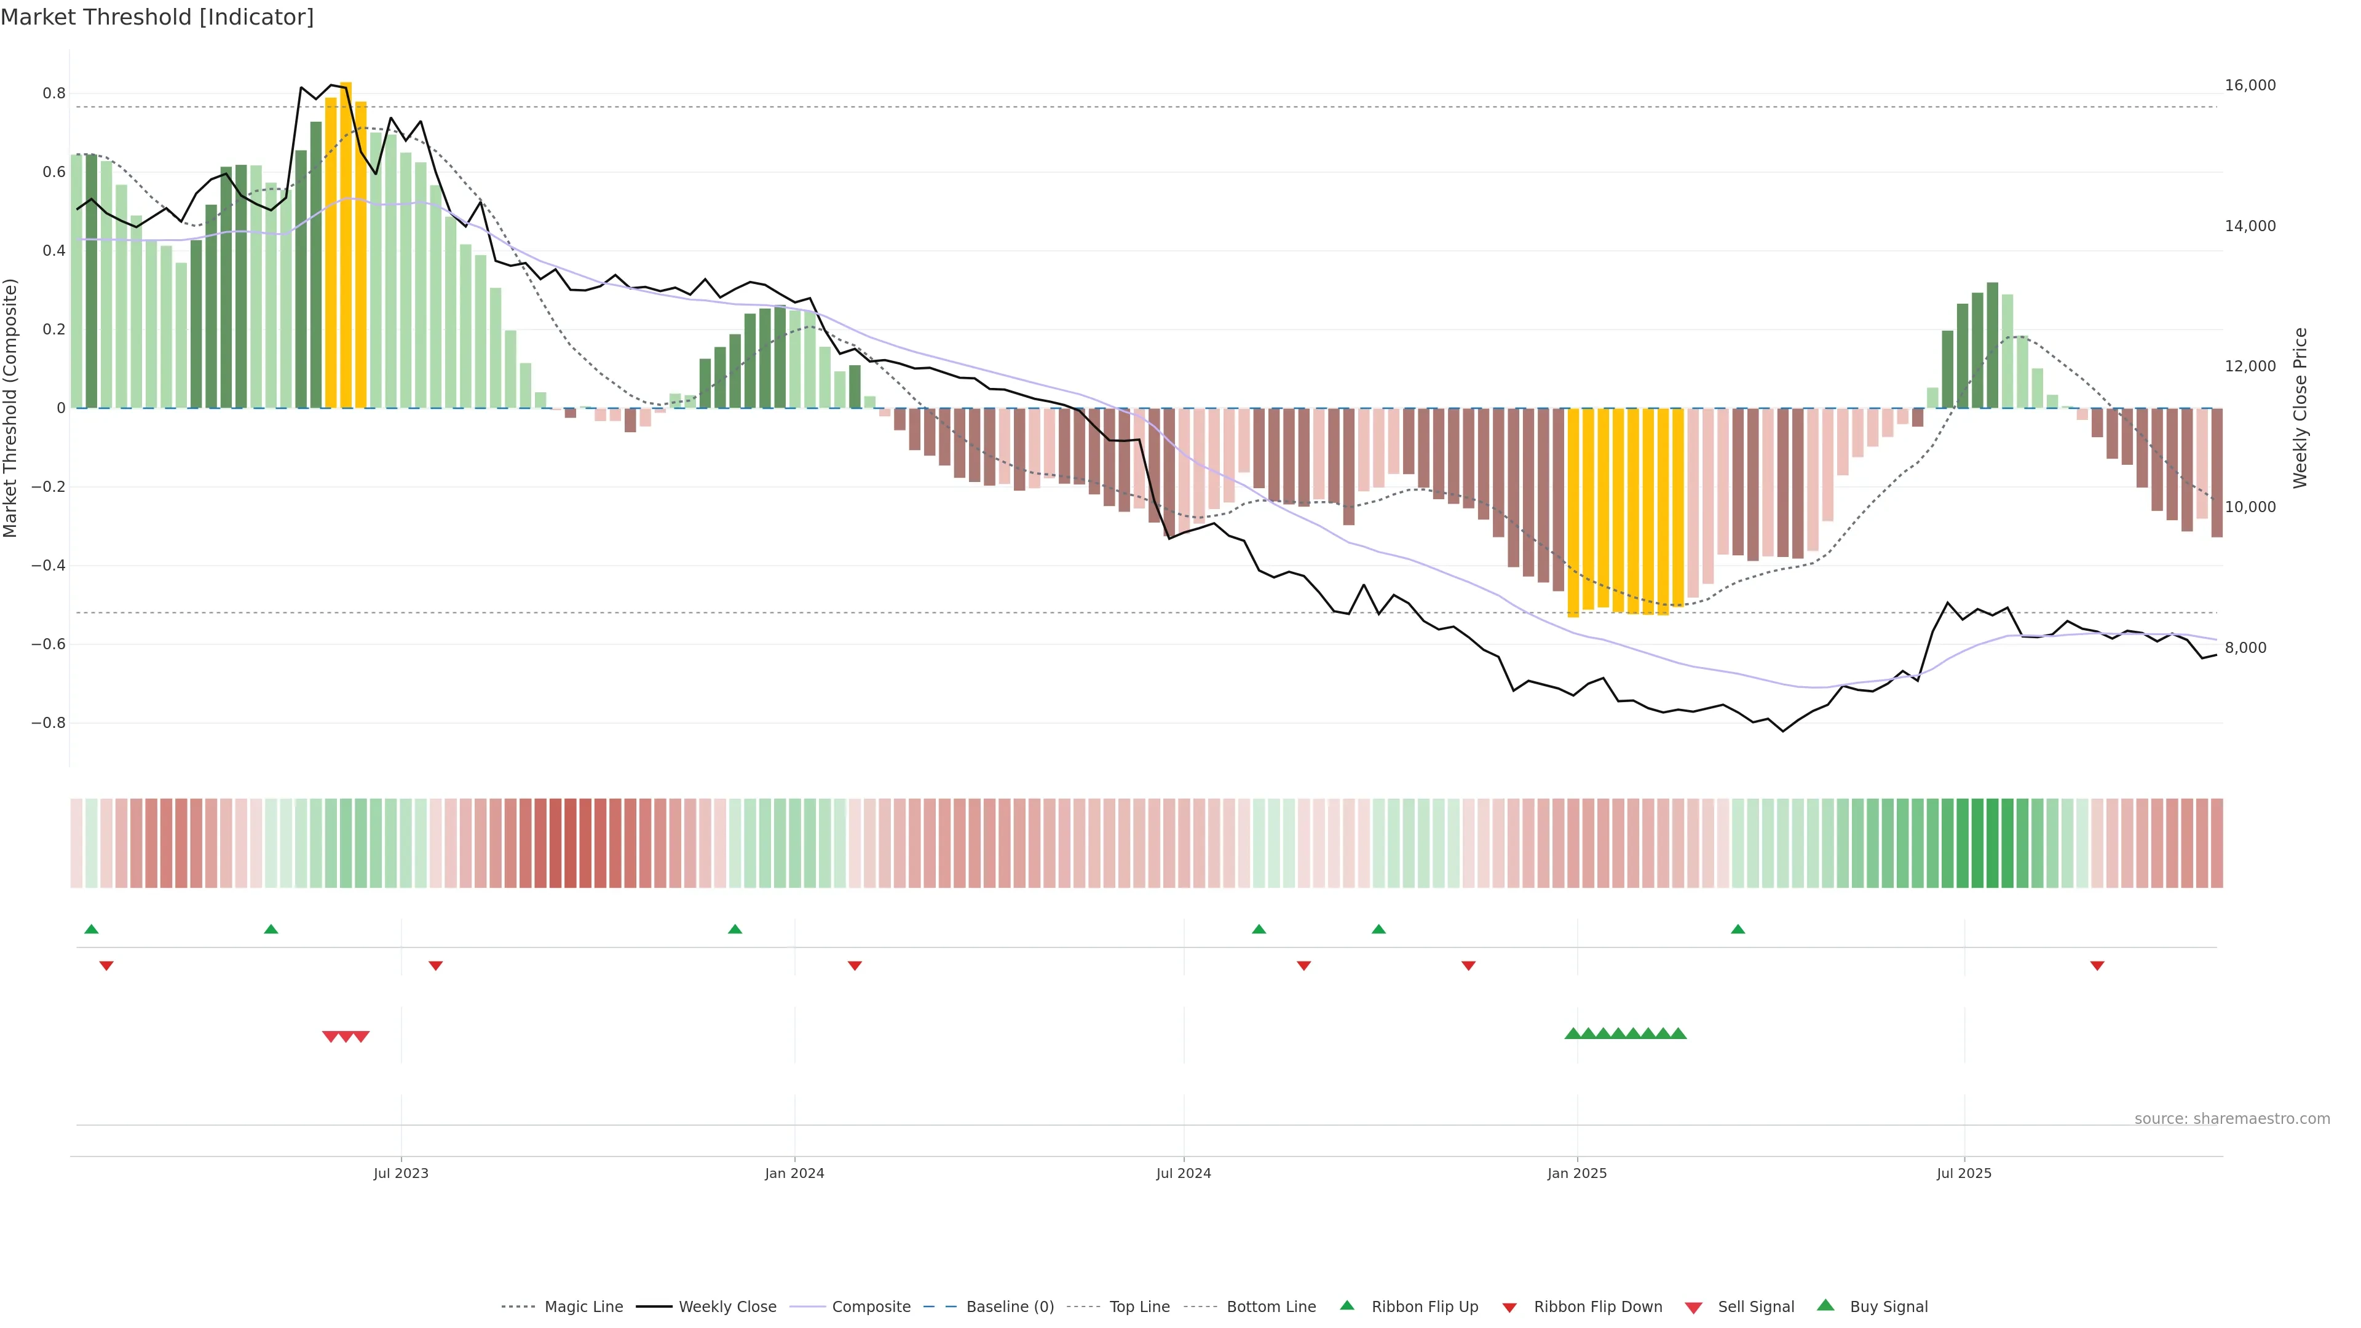Click the Ribbon Flip Down legend triangle
Viewport: 2361px width, 1328px height.
[1509, 1307]
